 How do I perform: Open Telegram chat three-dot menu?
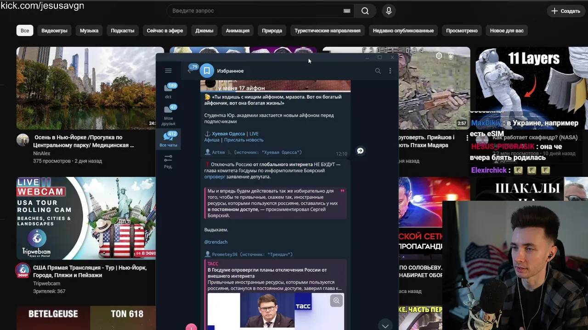pyautogui.click(x=390, y=71)
